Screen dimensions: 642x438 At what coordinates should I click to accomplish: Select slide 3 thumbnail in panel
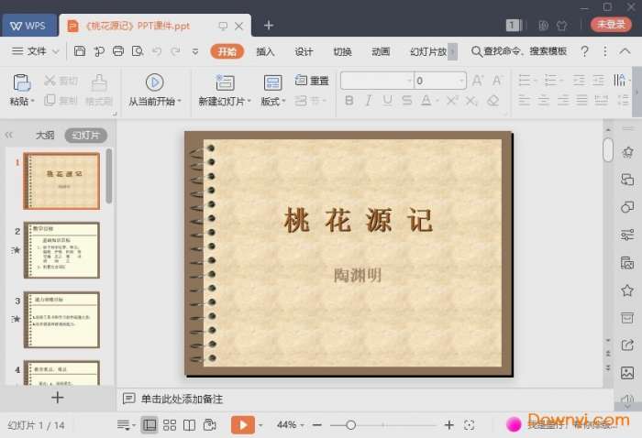[x=61, y=320]
